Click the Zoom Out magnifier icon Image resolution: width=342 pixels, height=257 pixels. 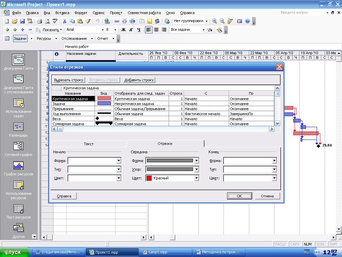[x=222, y=21]
